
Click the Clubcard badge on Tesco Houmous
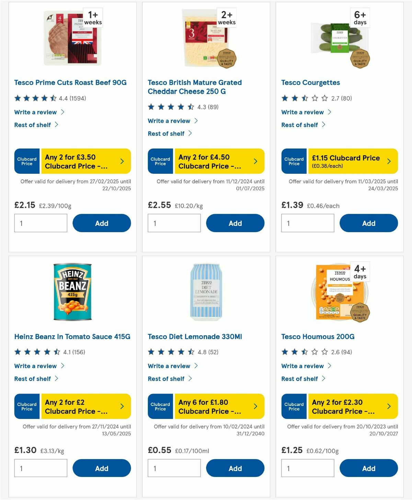click(x=294, y=406)
